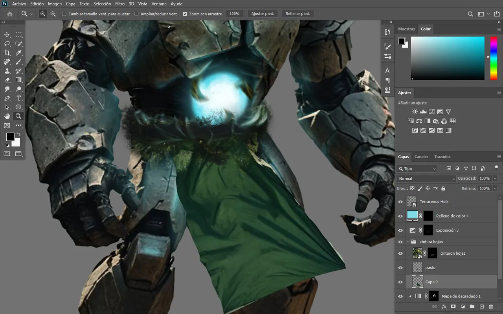The image size is (503, 314).
Task: Add a Levels adjustment
Action: (x=423, y=112)
